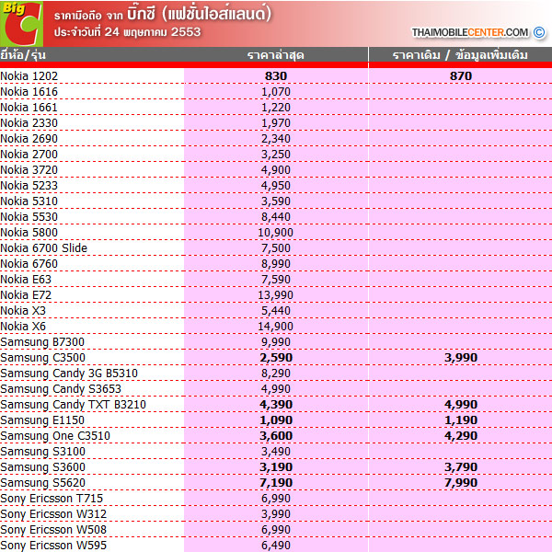Click the 14,900 price cell
This screenshot has height=552, width=552.
(276, 327)
